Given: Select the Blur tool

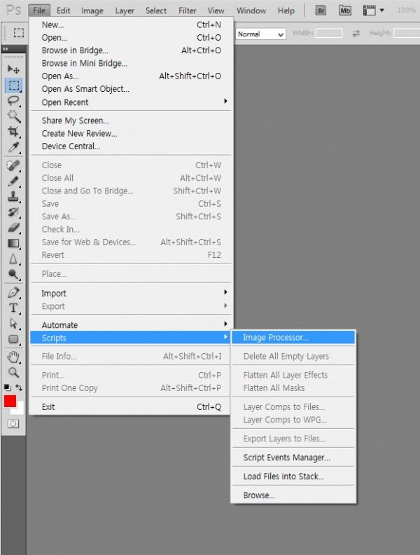Looking at the screenshot, I should pos(13,259).
